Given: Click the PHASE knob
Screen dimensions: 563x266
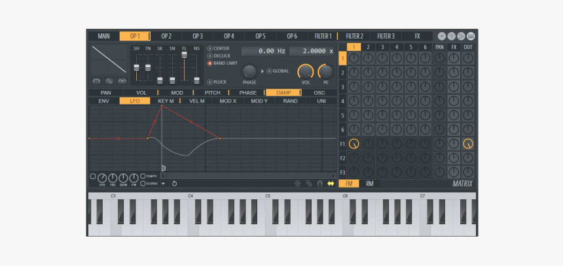Looking at the screenshot, I should coord(249,72).
